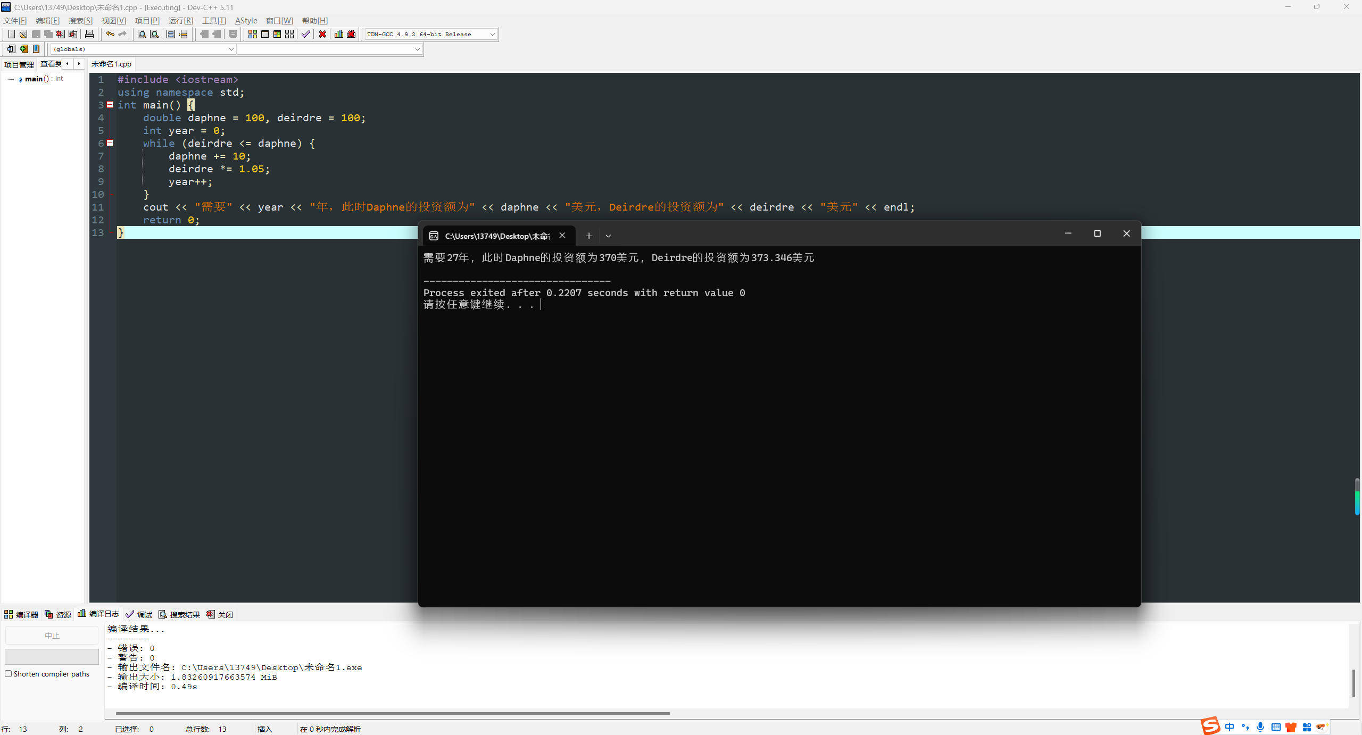Click the Undo arrow icon

(110, 34)
